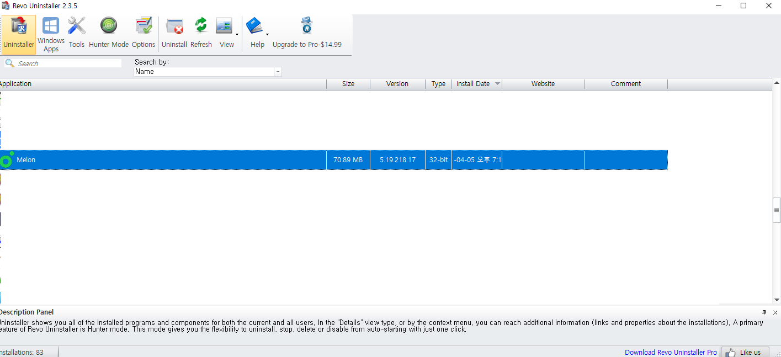
Task: Click Upgrade to Pro-$14.99
Action: click(x=307, y=34)
